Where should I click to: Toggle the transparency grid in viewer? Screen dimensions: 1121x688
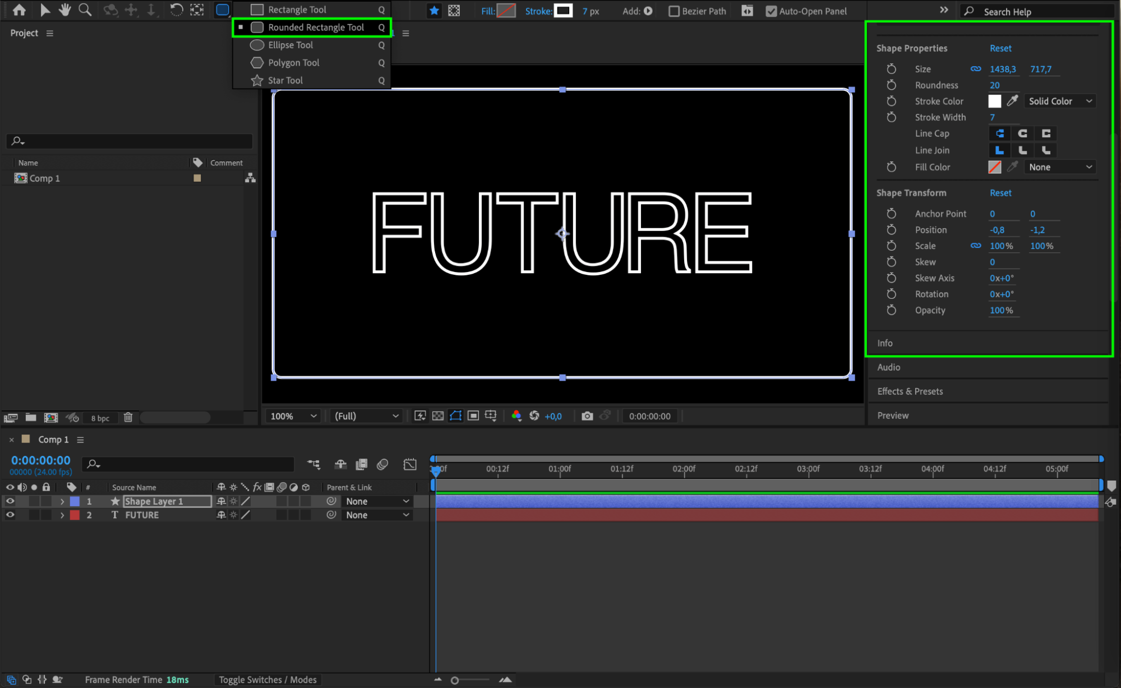pyautogui.click(x=438, y=416)
